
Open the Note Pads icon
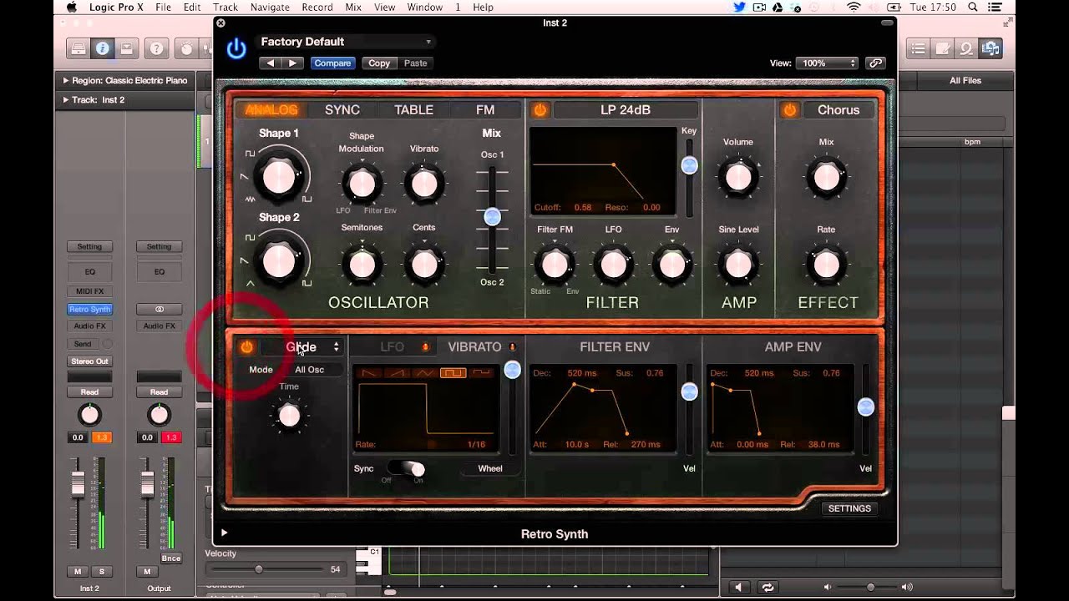coord(943,49)
